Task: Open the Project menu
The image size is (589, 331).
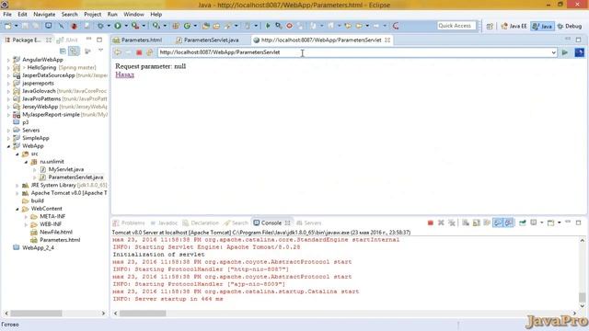Action: (92, 15)
